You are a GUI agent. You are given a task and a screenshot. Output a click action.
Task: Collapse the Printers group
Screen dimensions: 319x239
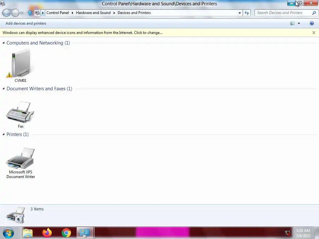coord(3,134)
